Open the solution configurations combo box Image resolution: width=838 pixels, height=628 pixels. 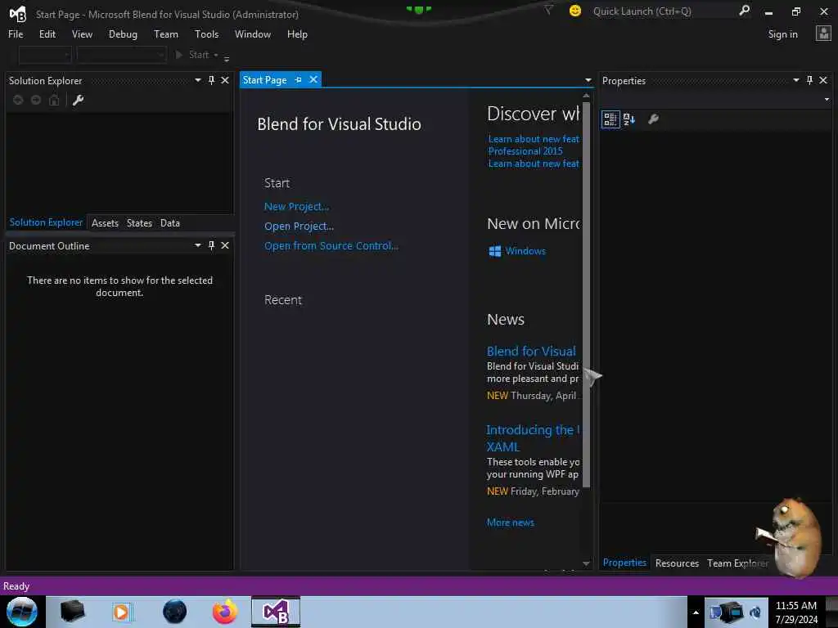click(x=45, y=55)
